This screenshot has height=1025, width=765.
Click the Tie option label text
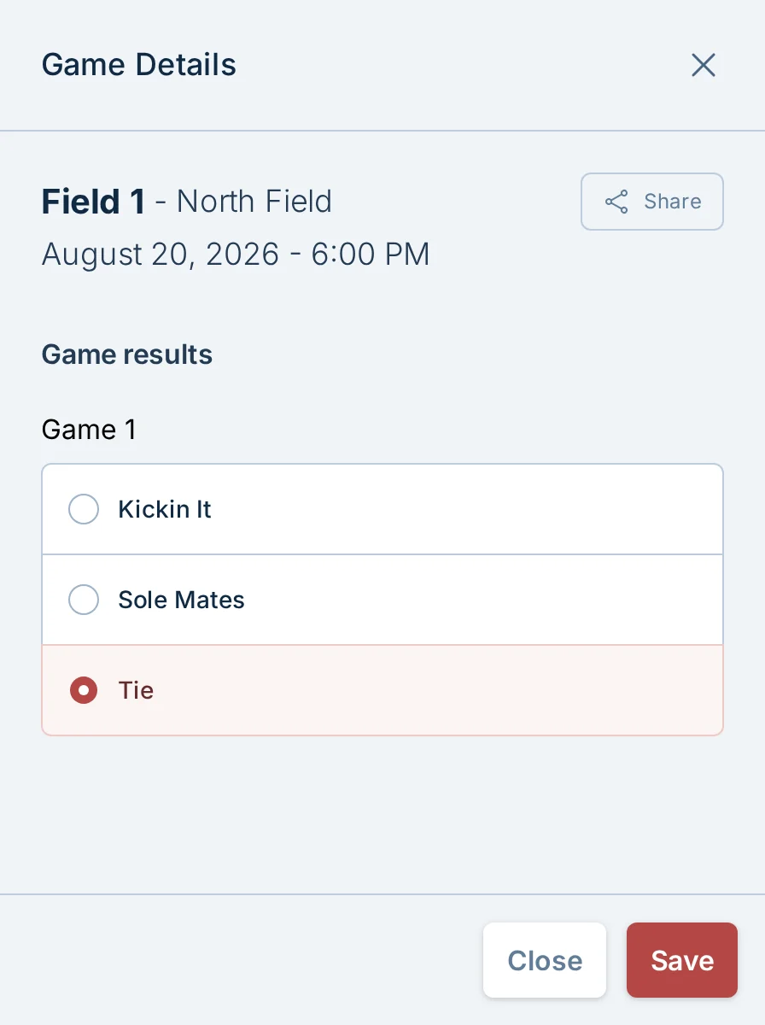click(x=136, y=690)
